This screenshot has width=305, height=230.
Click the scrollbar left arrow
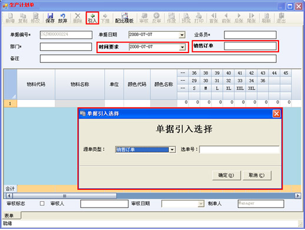(9, 196)
